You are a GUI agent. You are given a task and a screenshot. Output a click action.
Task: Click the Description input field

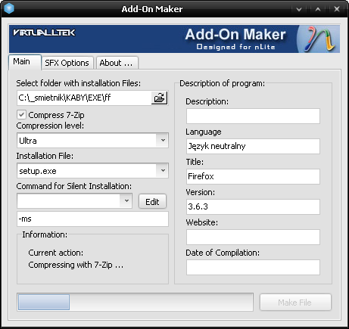click(x=253, y=116)
